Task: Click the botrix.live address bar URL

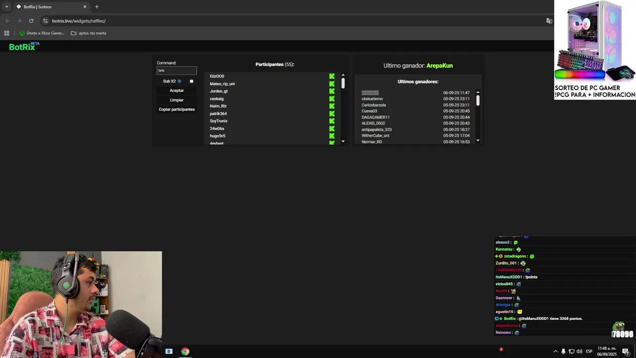Action: tap(79, 21)
